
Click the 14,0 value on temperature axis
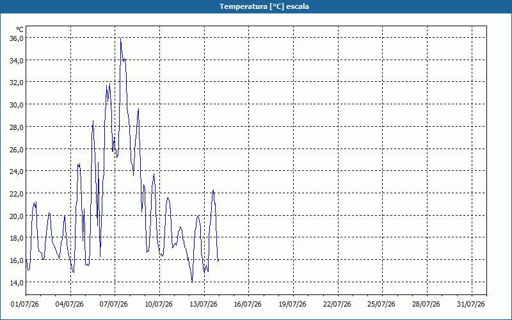click(x=17, y=282)
